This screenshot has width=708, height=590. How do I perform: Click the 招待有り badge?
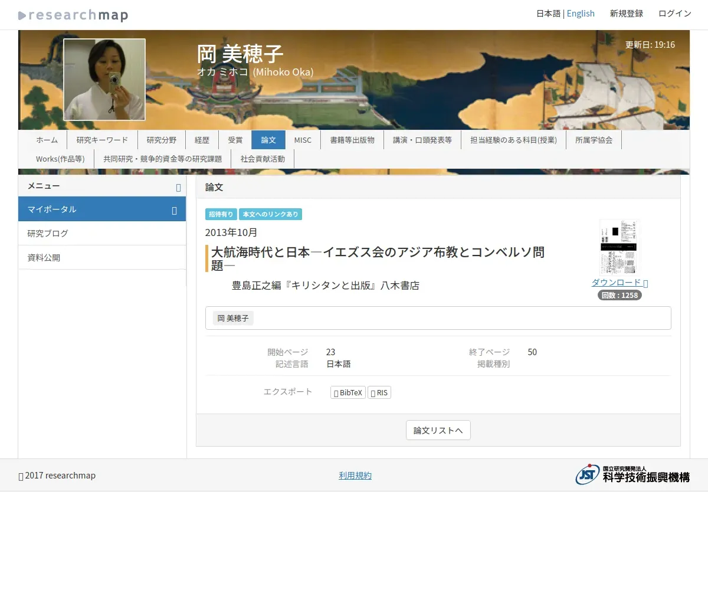pos(221,214)
